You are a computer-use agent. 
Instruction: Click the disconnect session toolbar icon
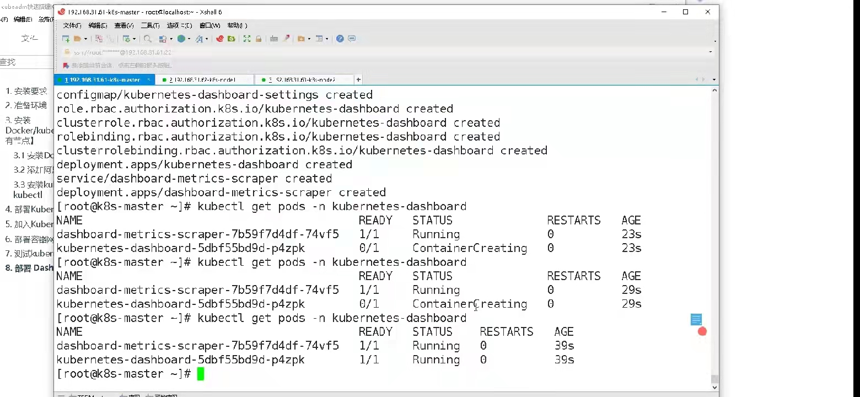99,39
